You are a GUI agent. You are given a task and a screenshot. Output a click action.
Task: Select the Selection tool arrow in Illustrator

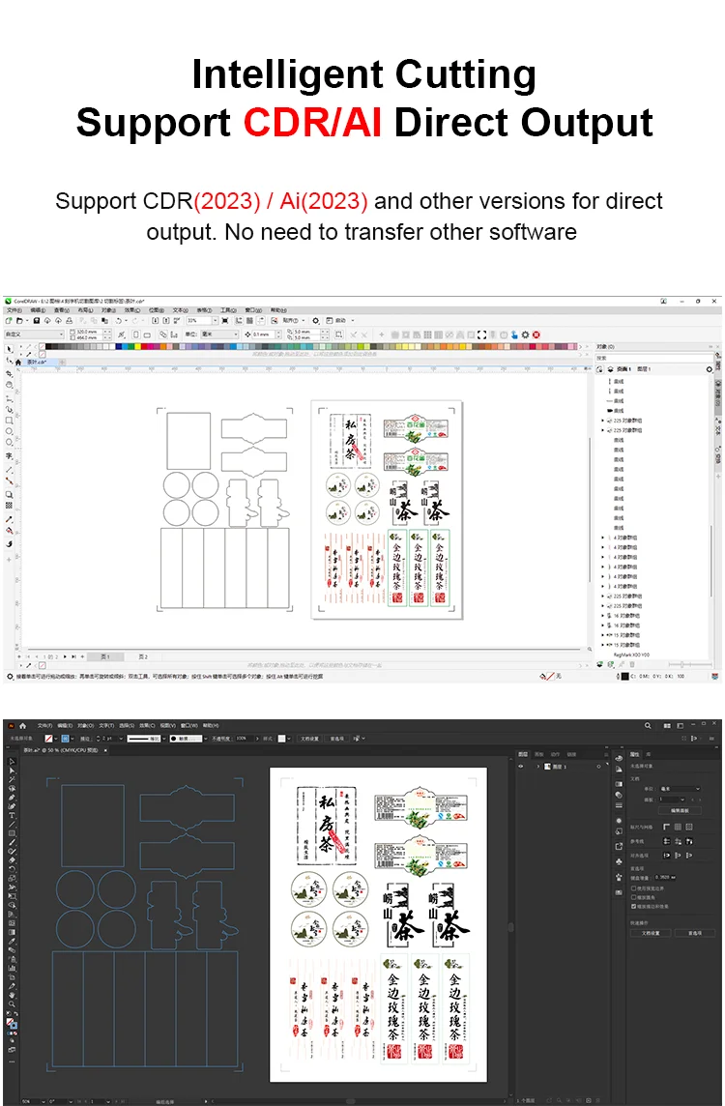[x=12, y=762]
